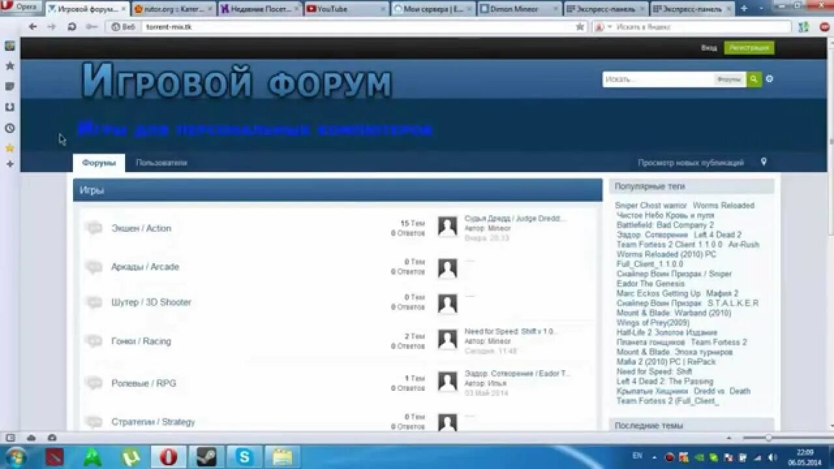Viewport: 834px width, 469px height.
Task: Open last post Судья Дредд / Judge Dredd
Action: 515,219
